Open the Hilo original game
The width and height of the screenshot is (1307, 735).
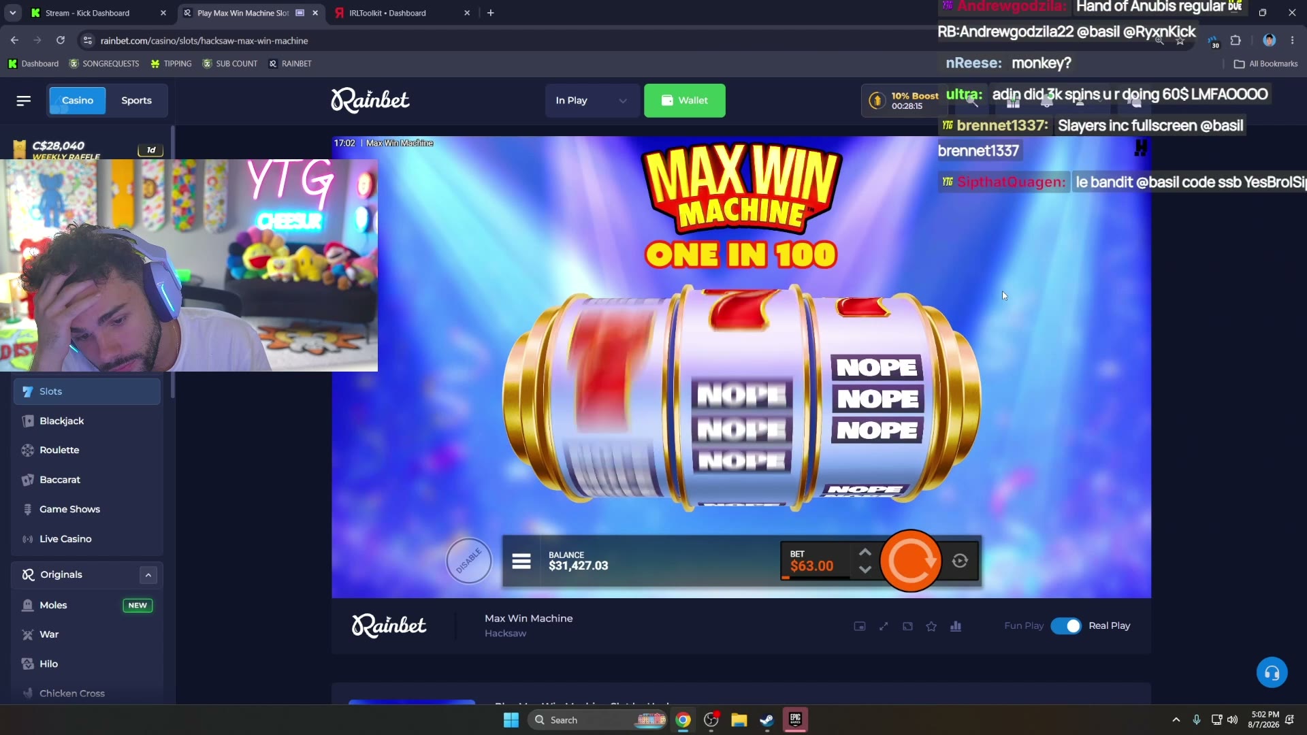coord(86,664)
